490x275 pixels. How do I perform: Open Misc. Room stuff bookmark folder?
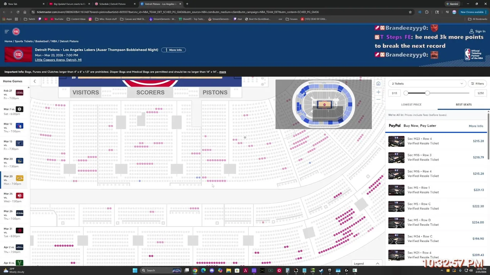[x=106, y=19]
